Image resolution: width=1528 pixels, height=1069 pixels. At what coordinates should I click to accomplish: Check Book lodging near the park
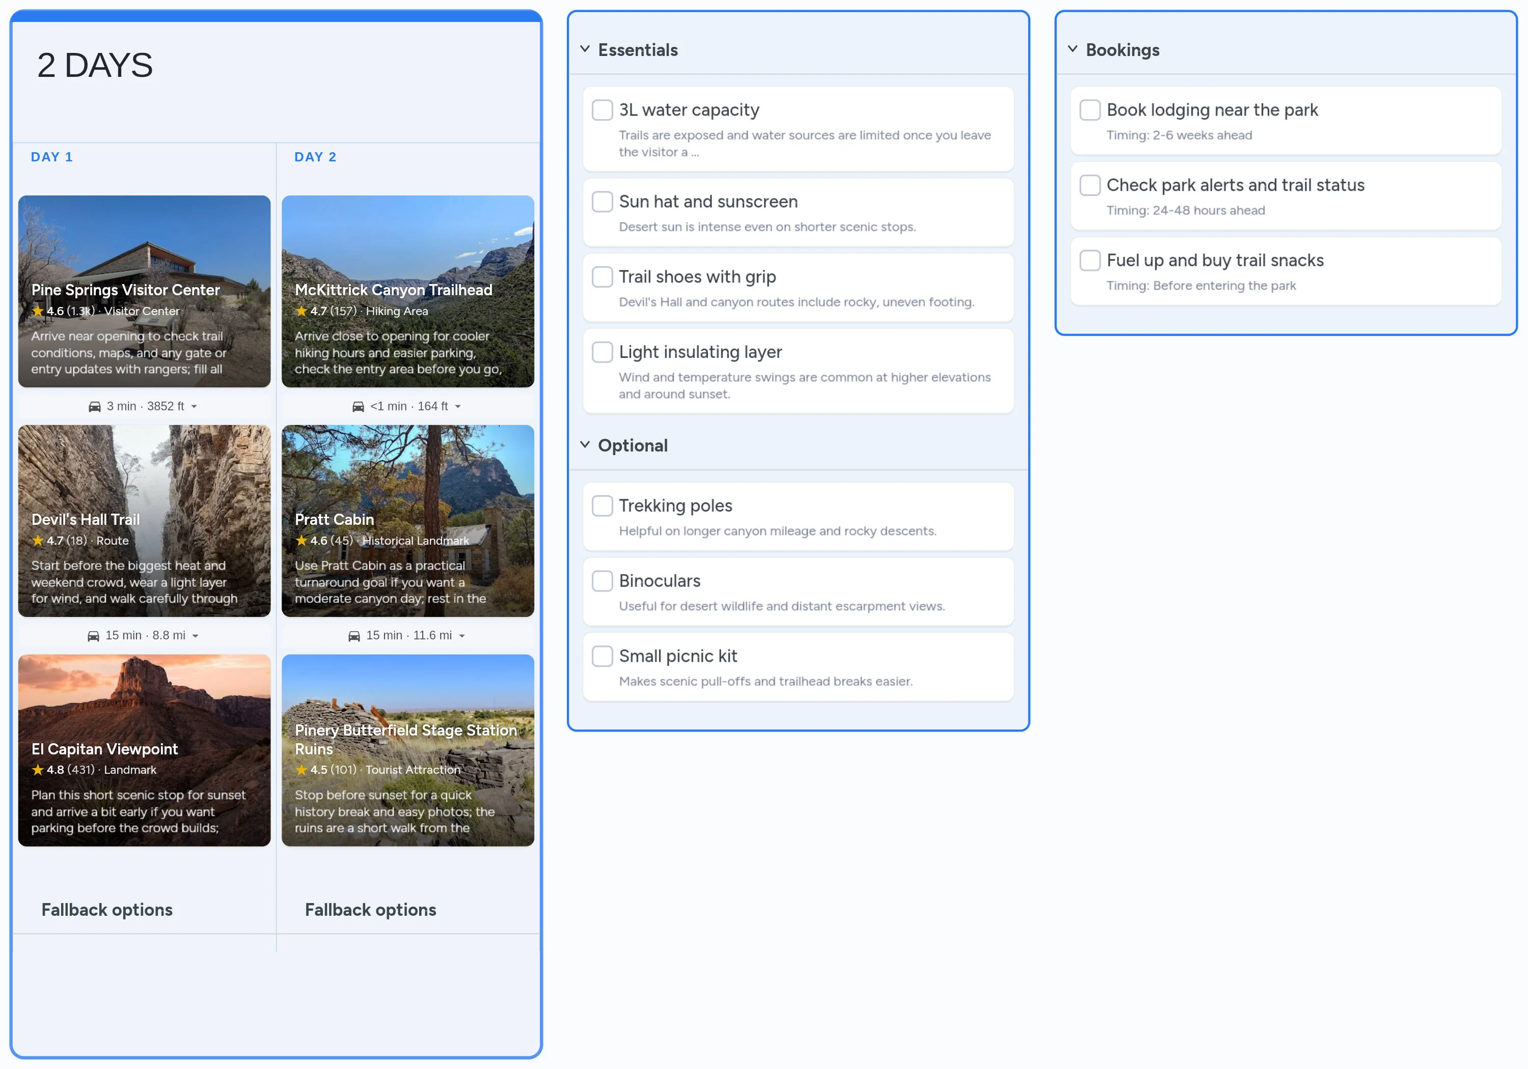pyautogui.click(x=1089, y=110)
